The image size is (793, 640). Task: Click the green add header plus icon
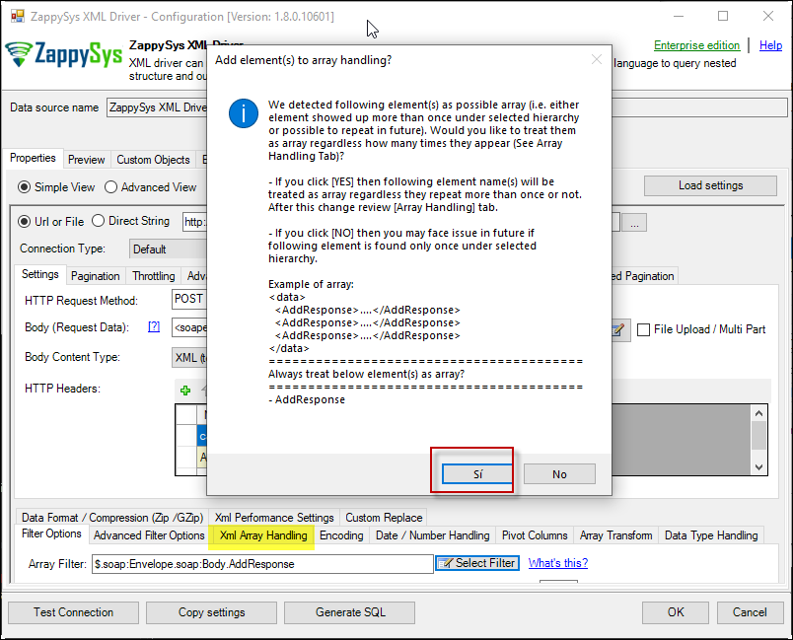click(x=185, y=391)
